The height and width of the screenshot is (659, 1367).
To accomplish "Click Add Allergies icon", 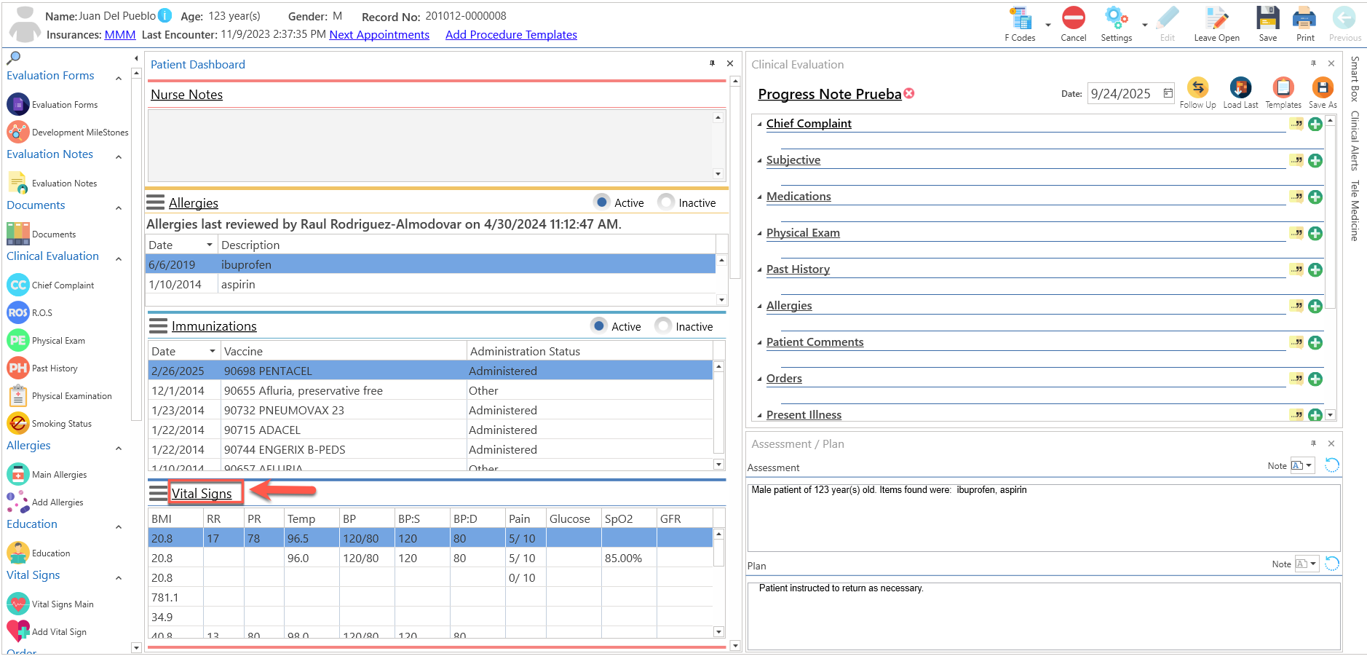I will pyautogui.click(x=18, y=502).
